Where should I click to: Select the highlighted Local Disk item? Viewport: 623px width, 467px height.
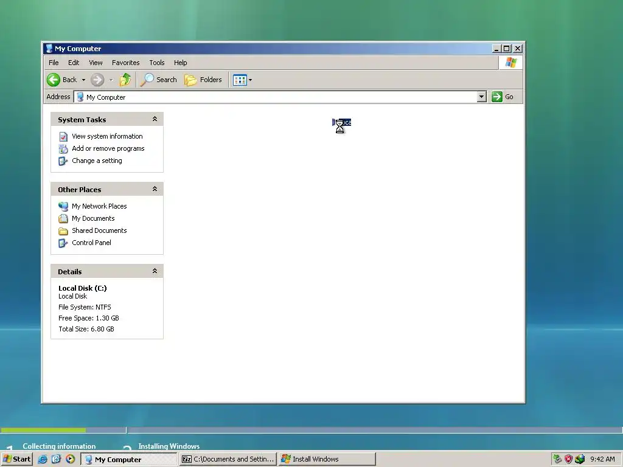342,122
